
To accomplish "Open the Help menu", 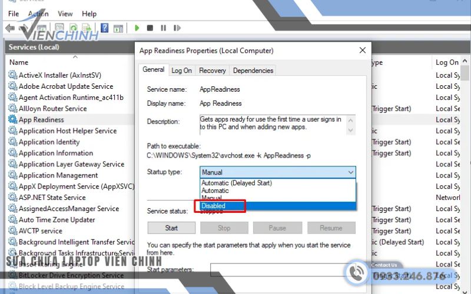I will [x=89, y=14].
